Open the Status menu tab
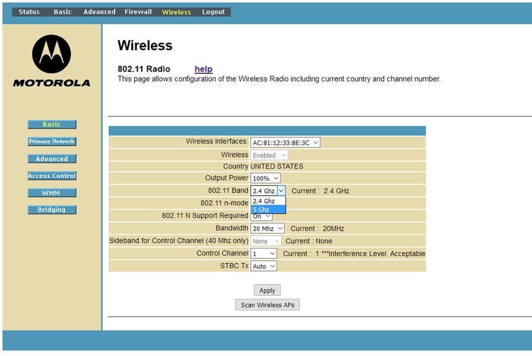This screenshot has width=532, height=356. click(29, 12)
